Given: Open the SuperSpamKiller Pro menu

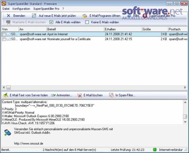Looking at the screenshot, I should coord(46,9).
